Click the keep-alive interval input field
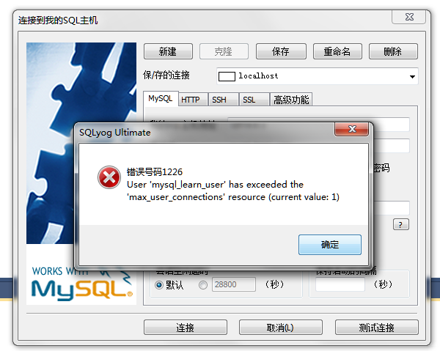The image size is (440, 351). (340, 284)
